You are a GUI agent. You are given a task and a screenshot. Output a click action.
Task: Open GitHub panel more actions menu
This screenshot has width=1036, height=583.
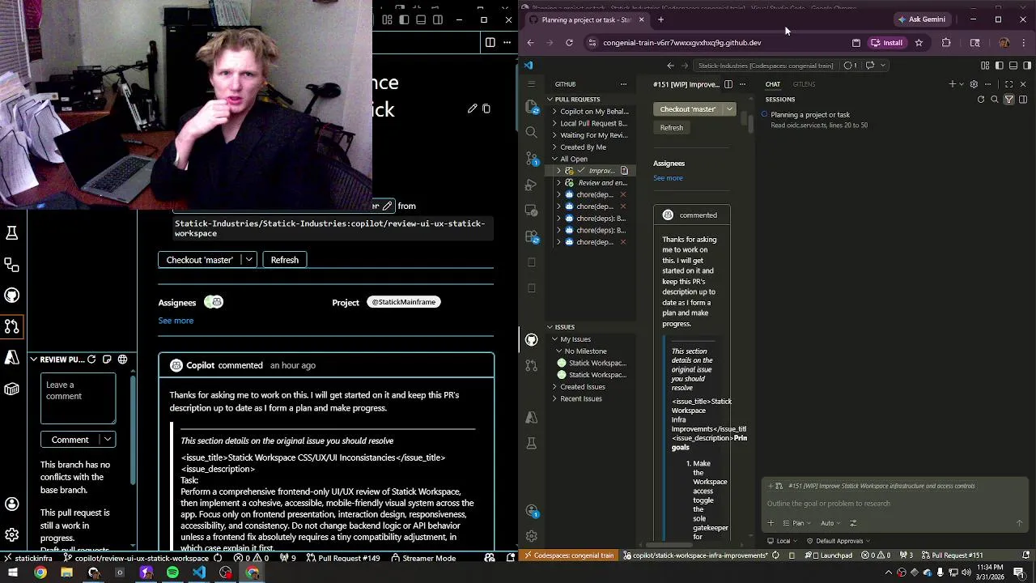point(623,84)
